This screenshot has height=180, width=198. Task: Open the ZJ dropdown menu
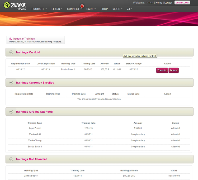(129, 9)
